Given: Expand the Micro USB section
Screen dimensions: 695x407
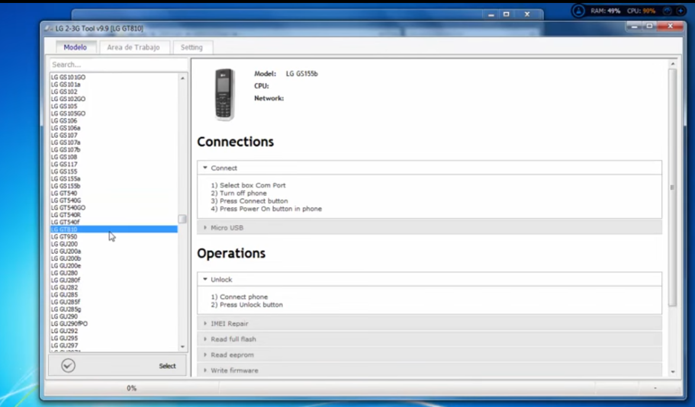Looking at the screenshot, I should coord(429,227).
